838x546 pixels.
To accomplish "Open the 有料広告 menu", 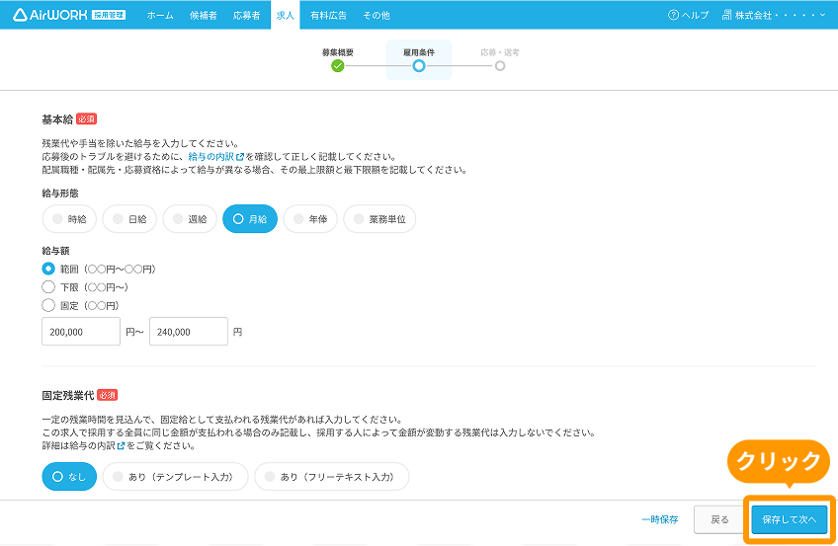I will click(x=328, y=16).
